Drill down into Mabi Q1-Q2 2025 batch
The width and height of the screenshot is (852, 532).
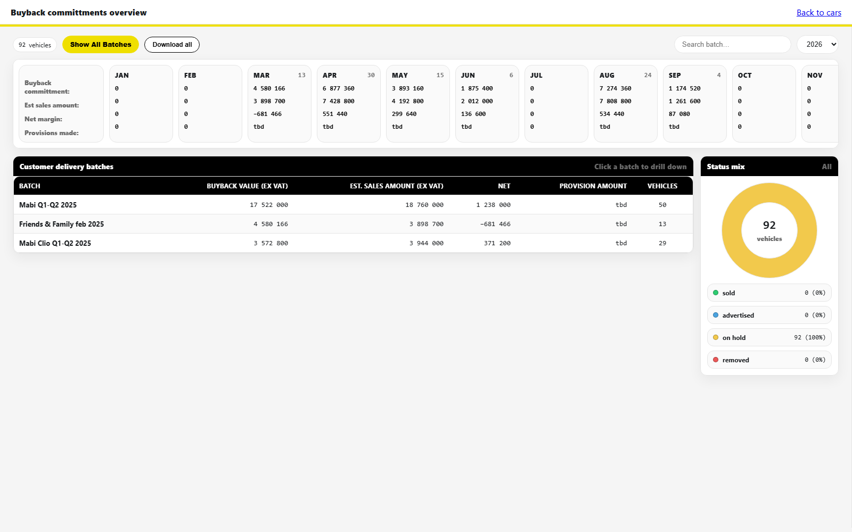pyautogui.click(x=353, y=205)
